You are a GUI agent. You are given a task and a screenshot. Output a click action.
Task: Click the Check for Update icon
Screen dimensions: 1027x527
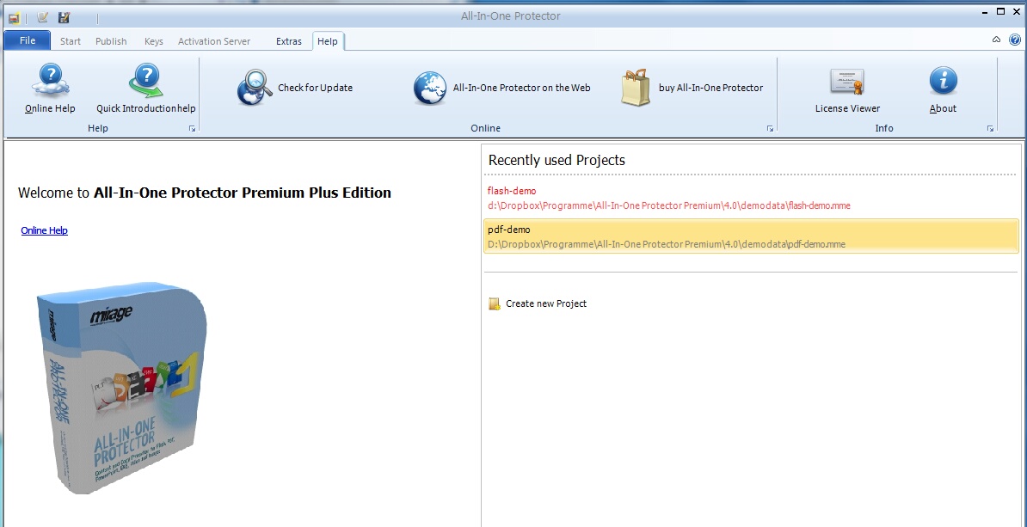[255, 88]
